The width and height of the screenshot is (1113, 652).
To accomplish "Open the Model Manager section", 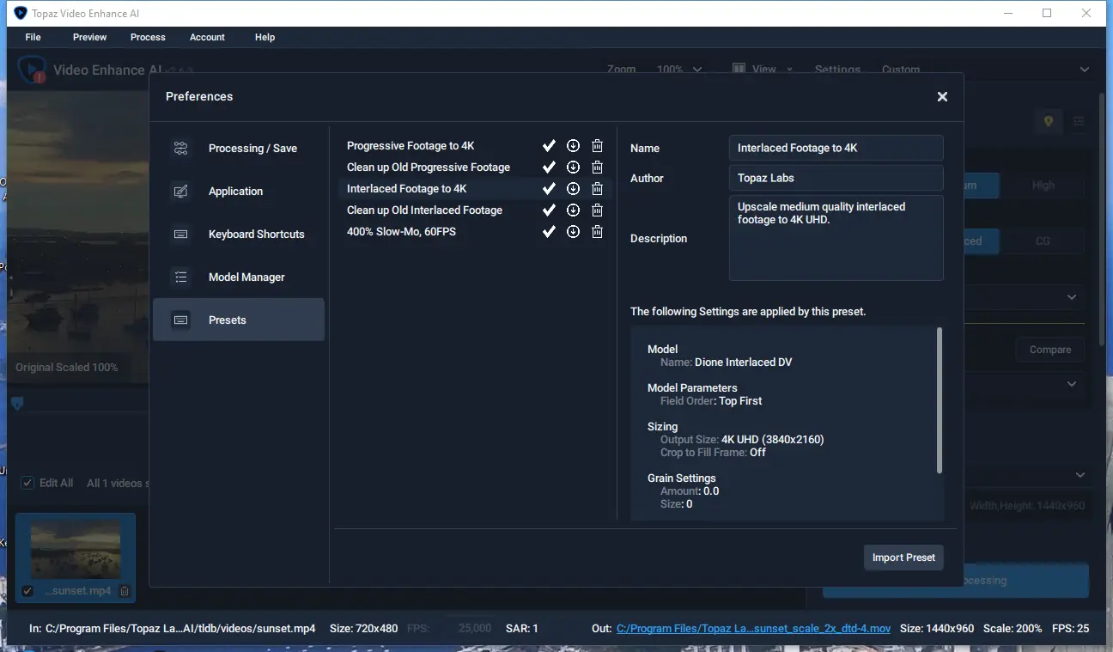I will click(x=239, y=277).
